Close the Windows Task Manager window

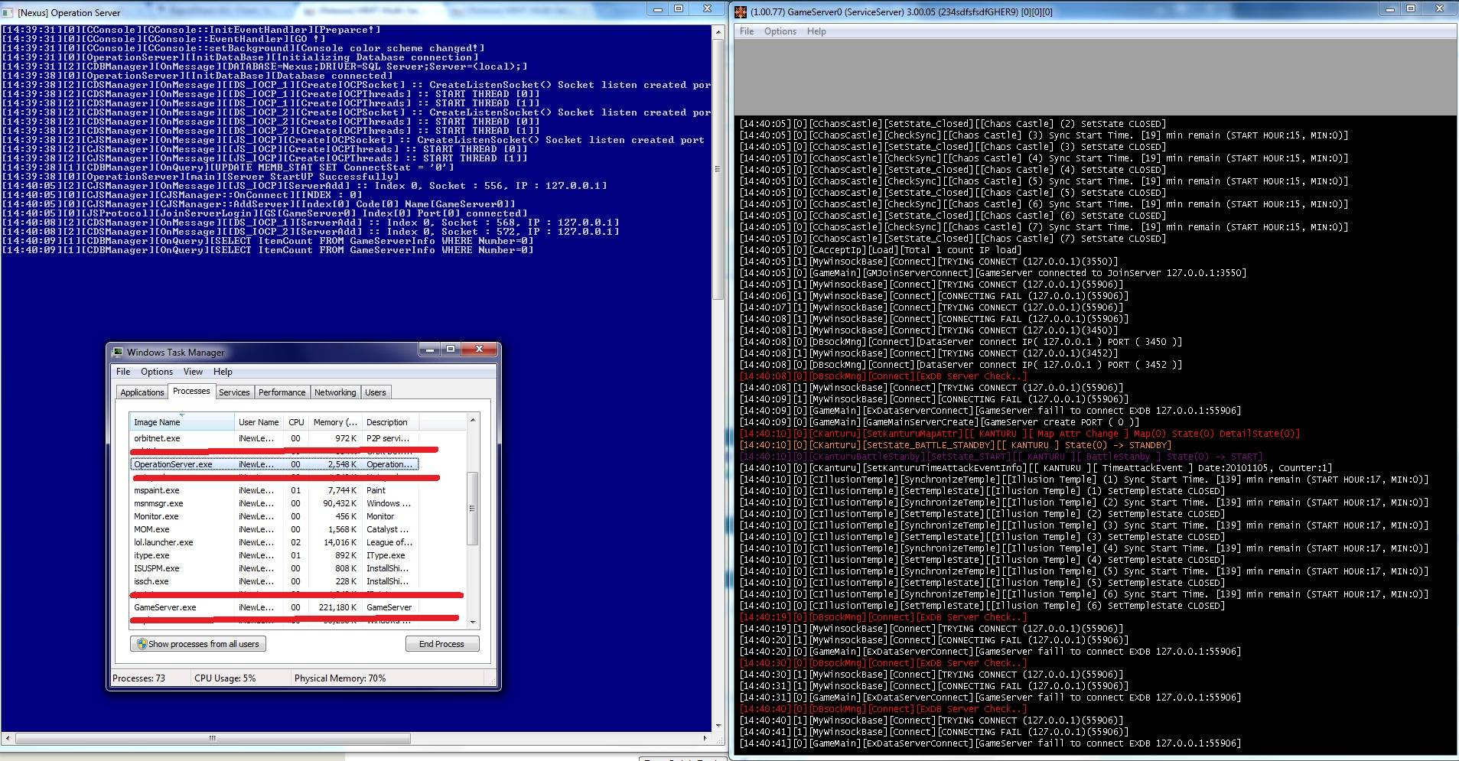click(479, 350)
